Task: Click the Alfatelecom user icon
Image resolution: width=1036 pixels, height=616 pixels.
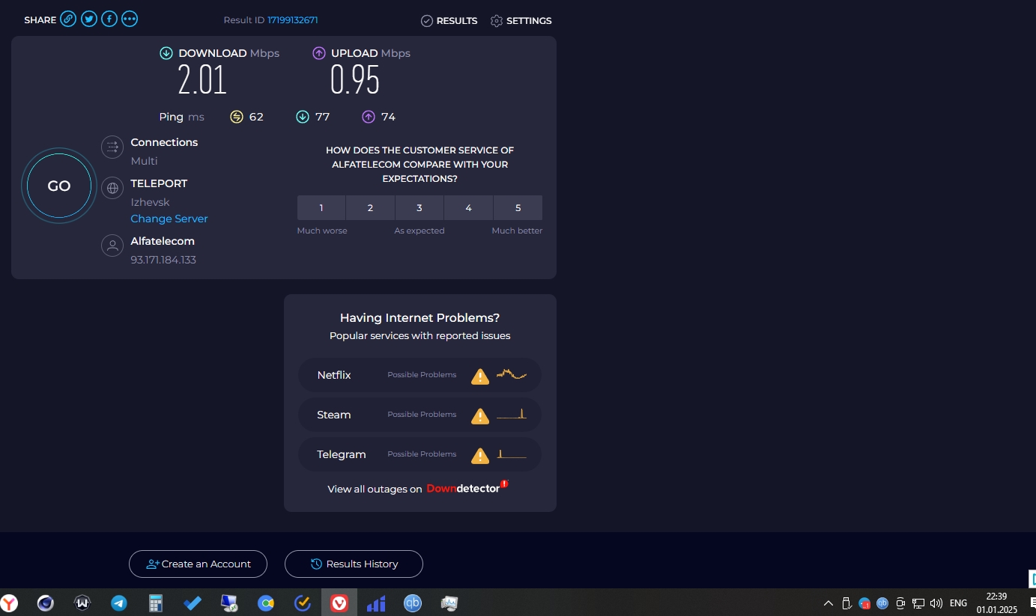Action: (112, 246)
